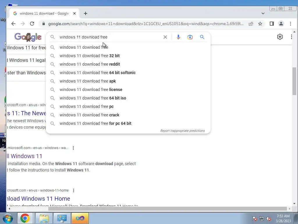Go back using the browser back arrow
The height and width of the screenshot is (224, 298).
(x=13, y=24)
